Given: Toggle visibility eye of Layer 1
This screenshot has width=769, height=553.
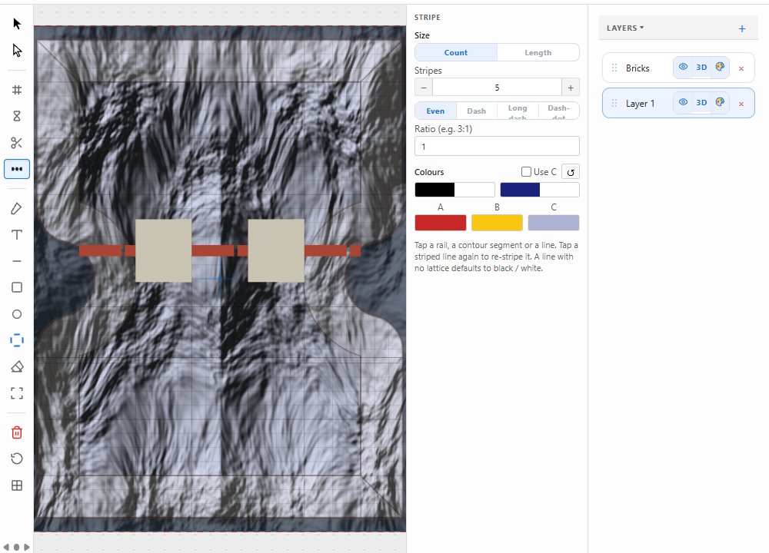Looking at the screenshot, I should pyautogui.click(x=683, y=102).
